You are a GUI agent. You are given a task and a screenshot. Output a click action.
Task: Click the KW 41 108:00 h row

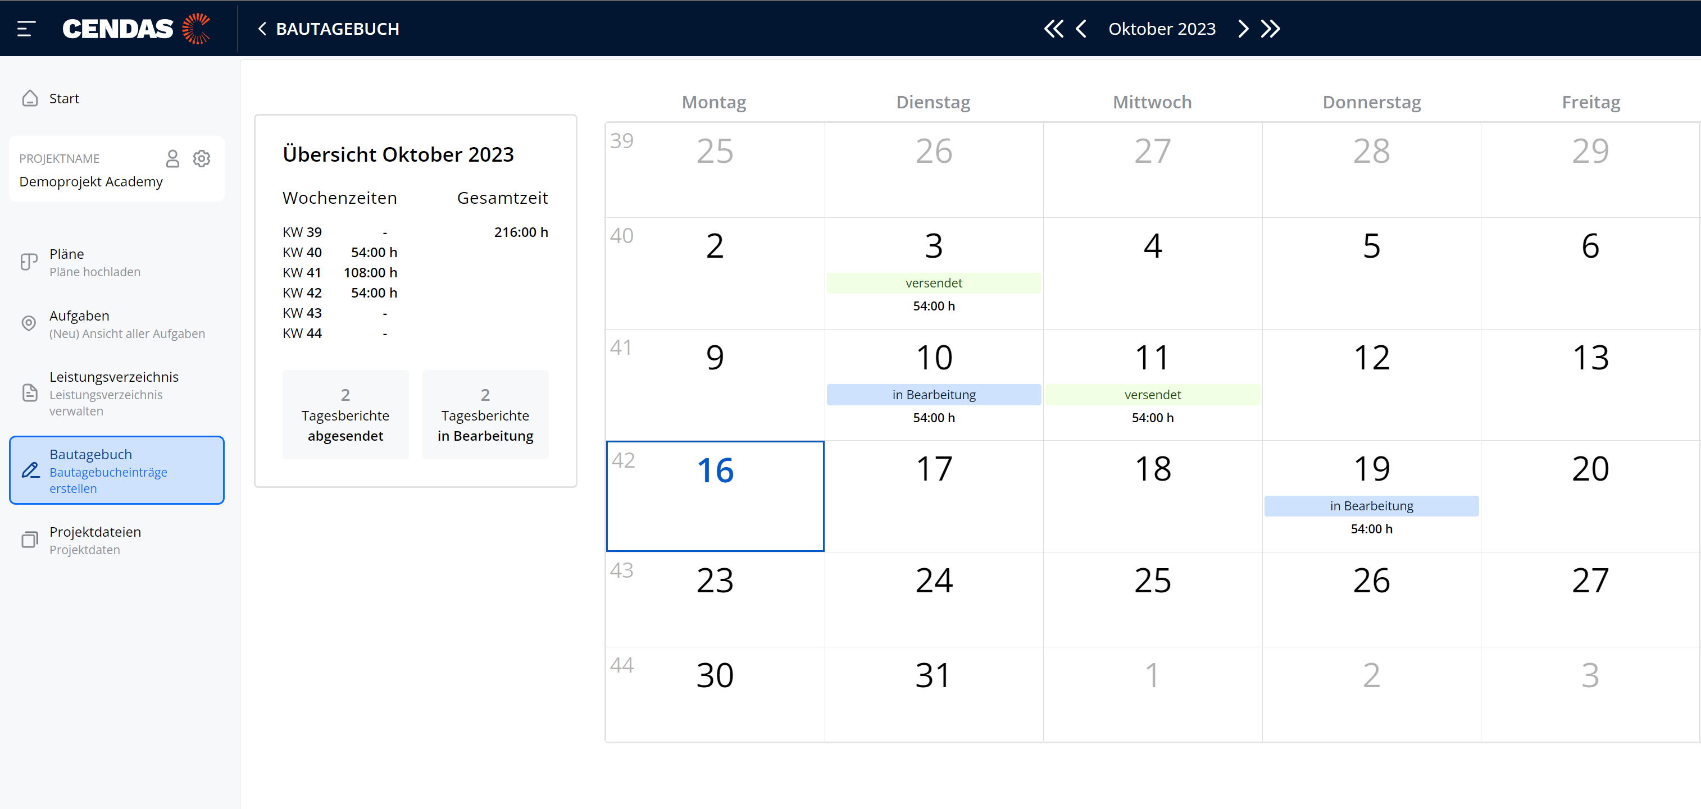[x=340, y=272]
